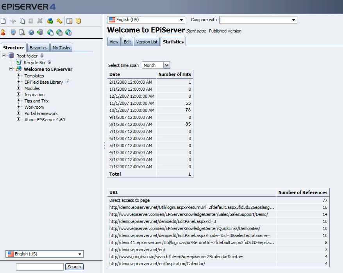Viewport: 343px width, 273px height.
Task: Click into the search text field
Action: [x=39, y=267]
